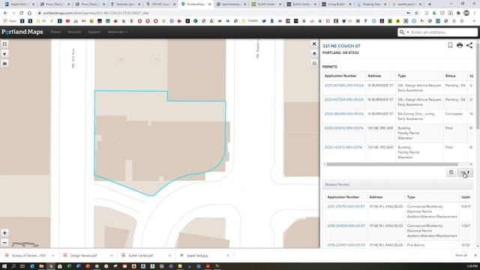Open the Bullitt Center.pdf download options chevron
The width and height of the screenshot is (480, 270).
click(x=169, y=255)
